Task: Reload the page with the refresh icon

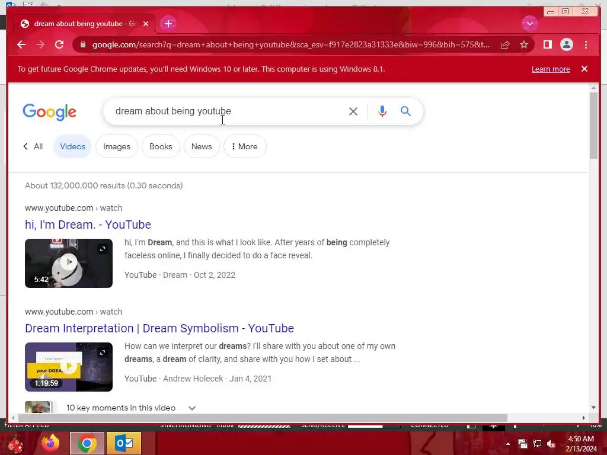Action: pos(59,44)
